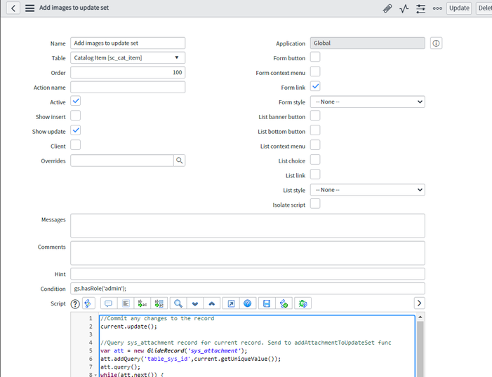This screenshot has height=377, width=492.
Task: Click the Overrides lookup magnifier icon
Action: [179, 160]
